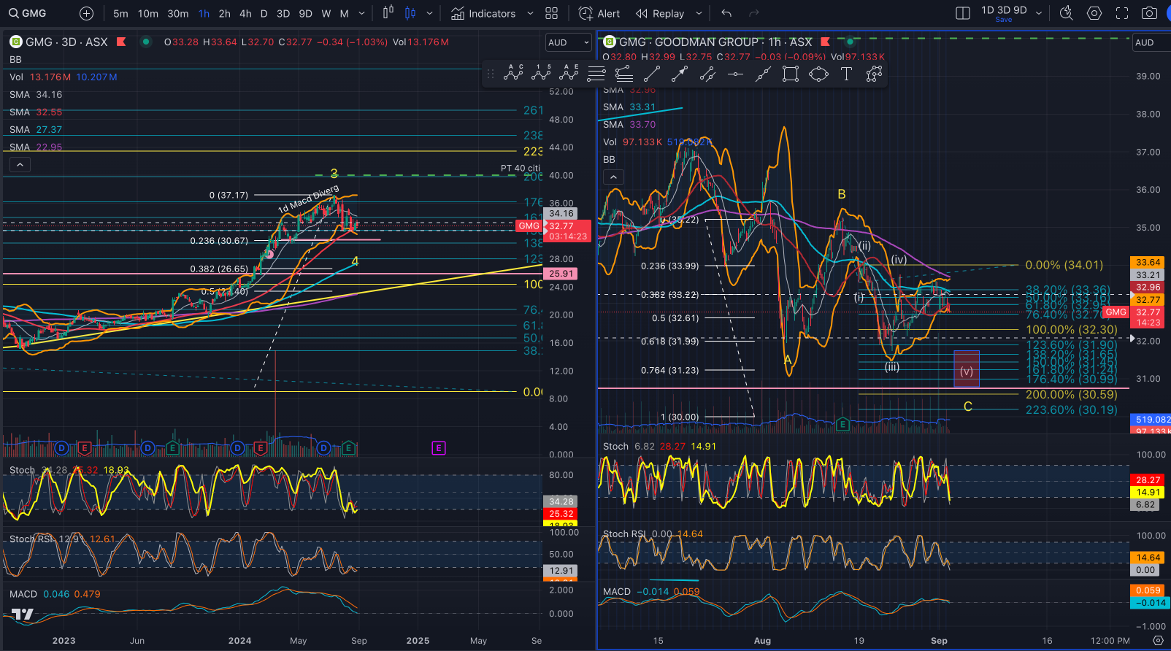
Task: Open indicator templates grid
Action: click(x=552, y=13)
